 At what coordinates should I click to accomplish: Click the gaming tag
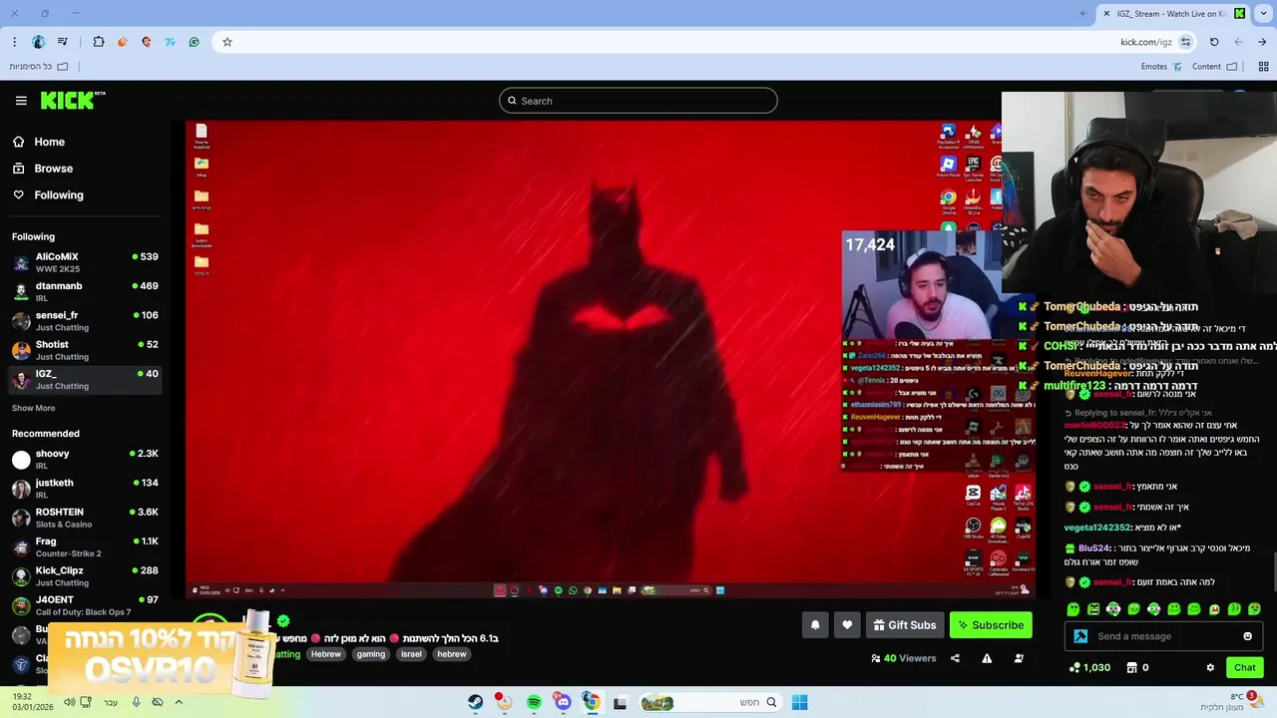371,654
